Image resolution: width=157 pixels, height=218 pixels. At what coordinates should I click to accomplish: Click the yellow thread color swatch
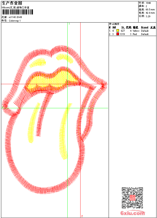[118, 31]
